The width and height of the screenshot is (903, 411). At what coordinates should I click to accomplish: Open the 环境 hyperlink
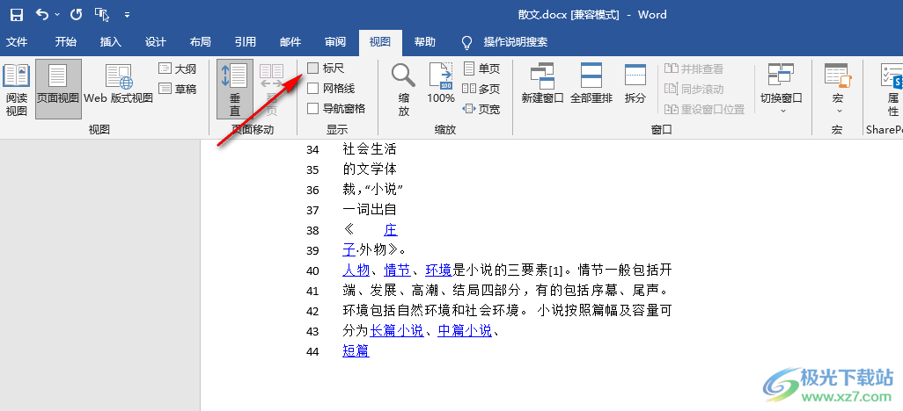tap(439, 270)
